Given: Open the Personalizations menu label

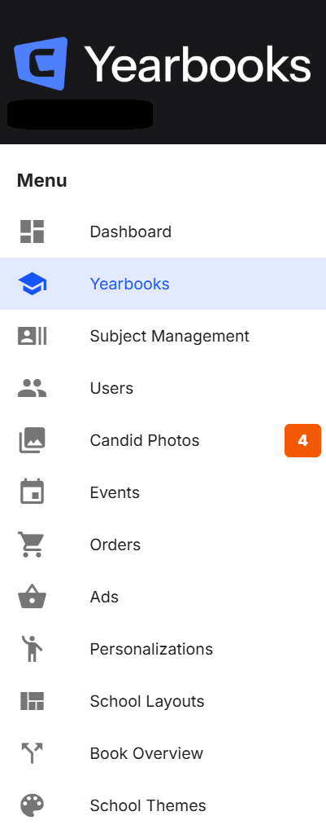Looking at the screenshot, I should point(151,649).
